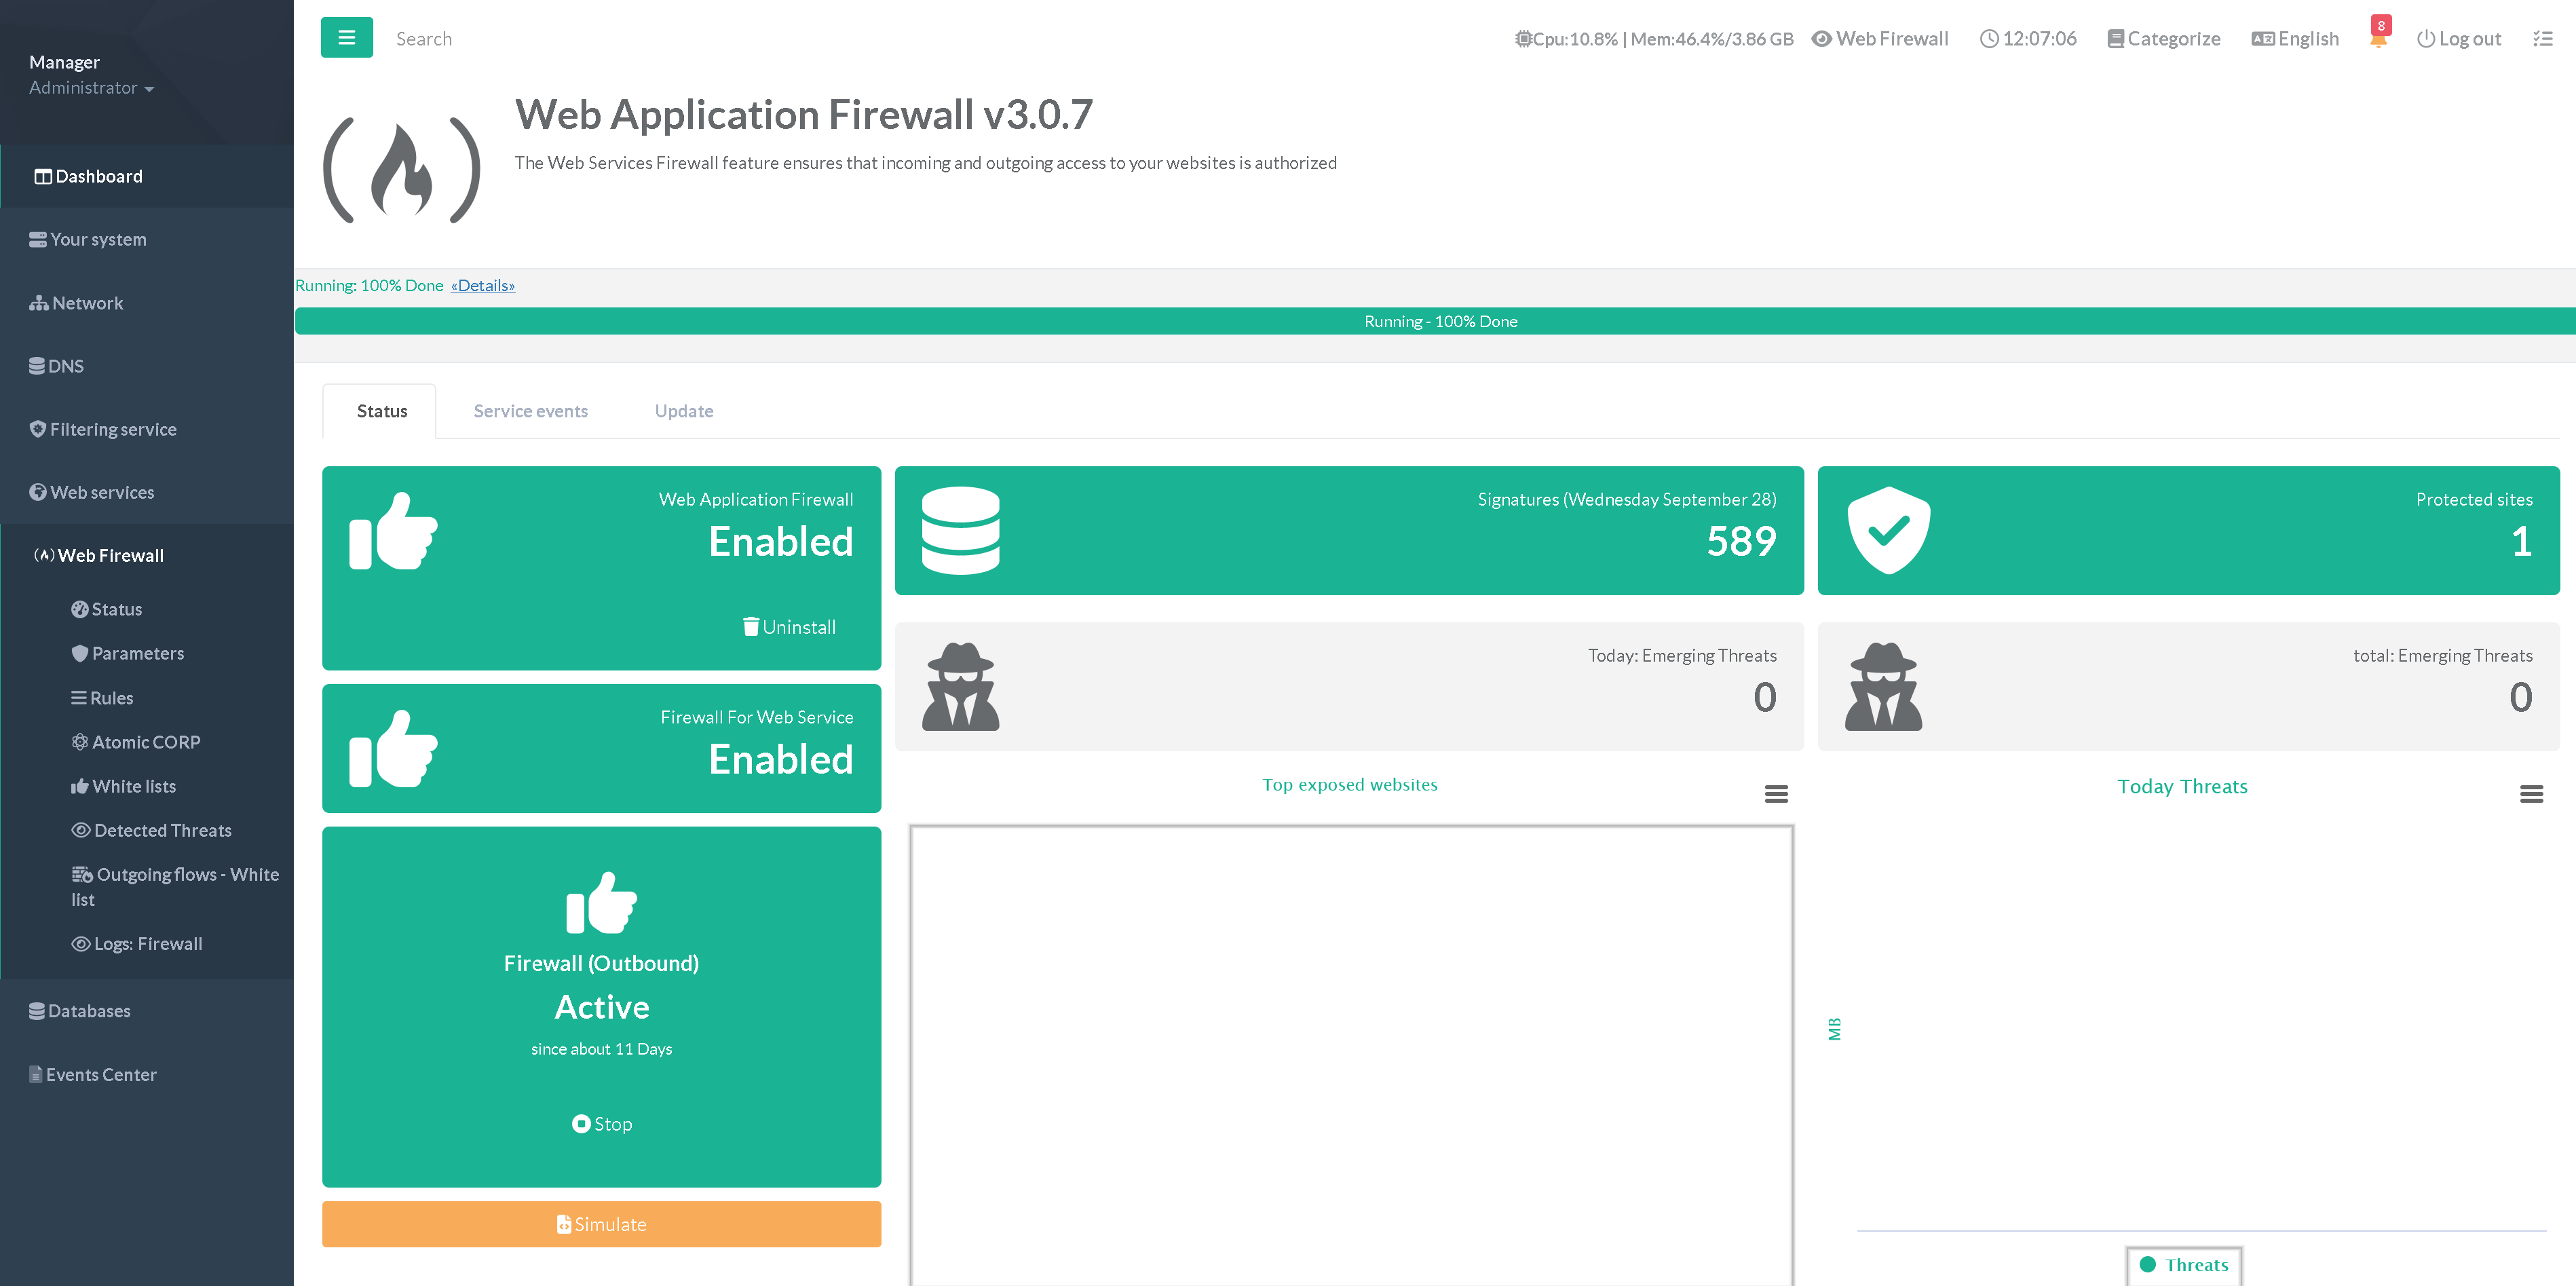
Task: Switch to the Service events tab
Action: (x=530, y=411)
